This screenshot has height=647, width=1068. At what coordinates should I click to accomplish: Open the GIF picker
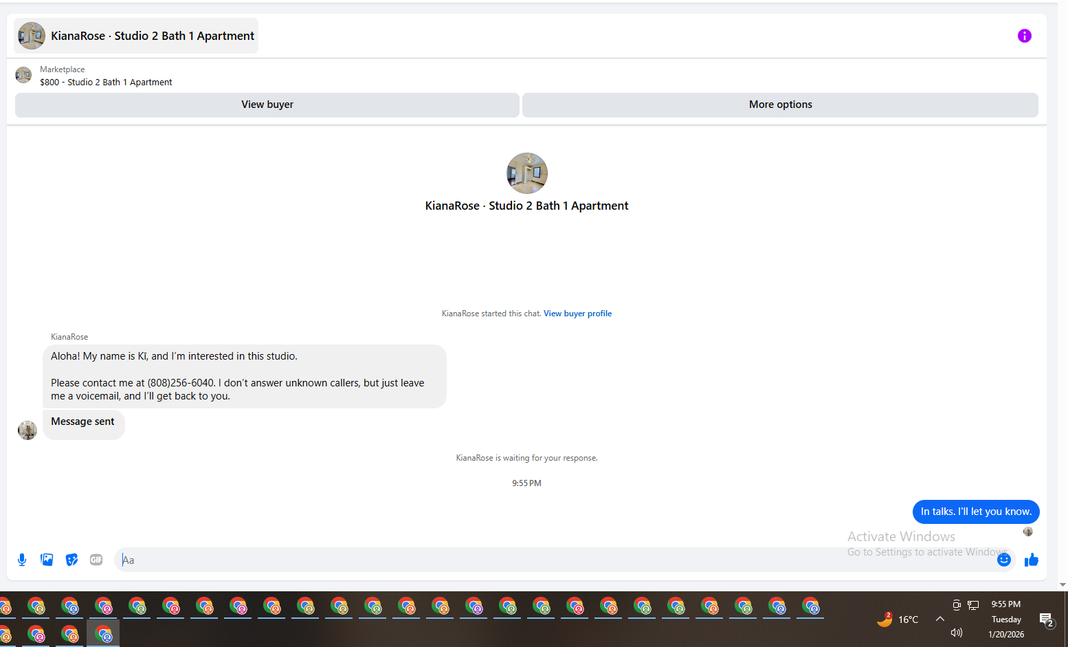pos(96,560)
